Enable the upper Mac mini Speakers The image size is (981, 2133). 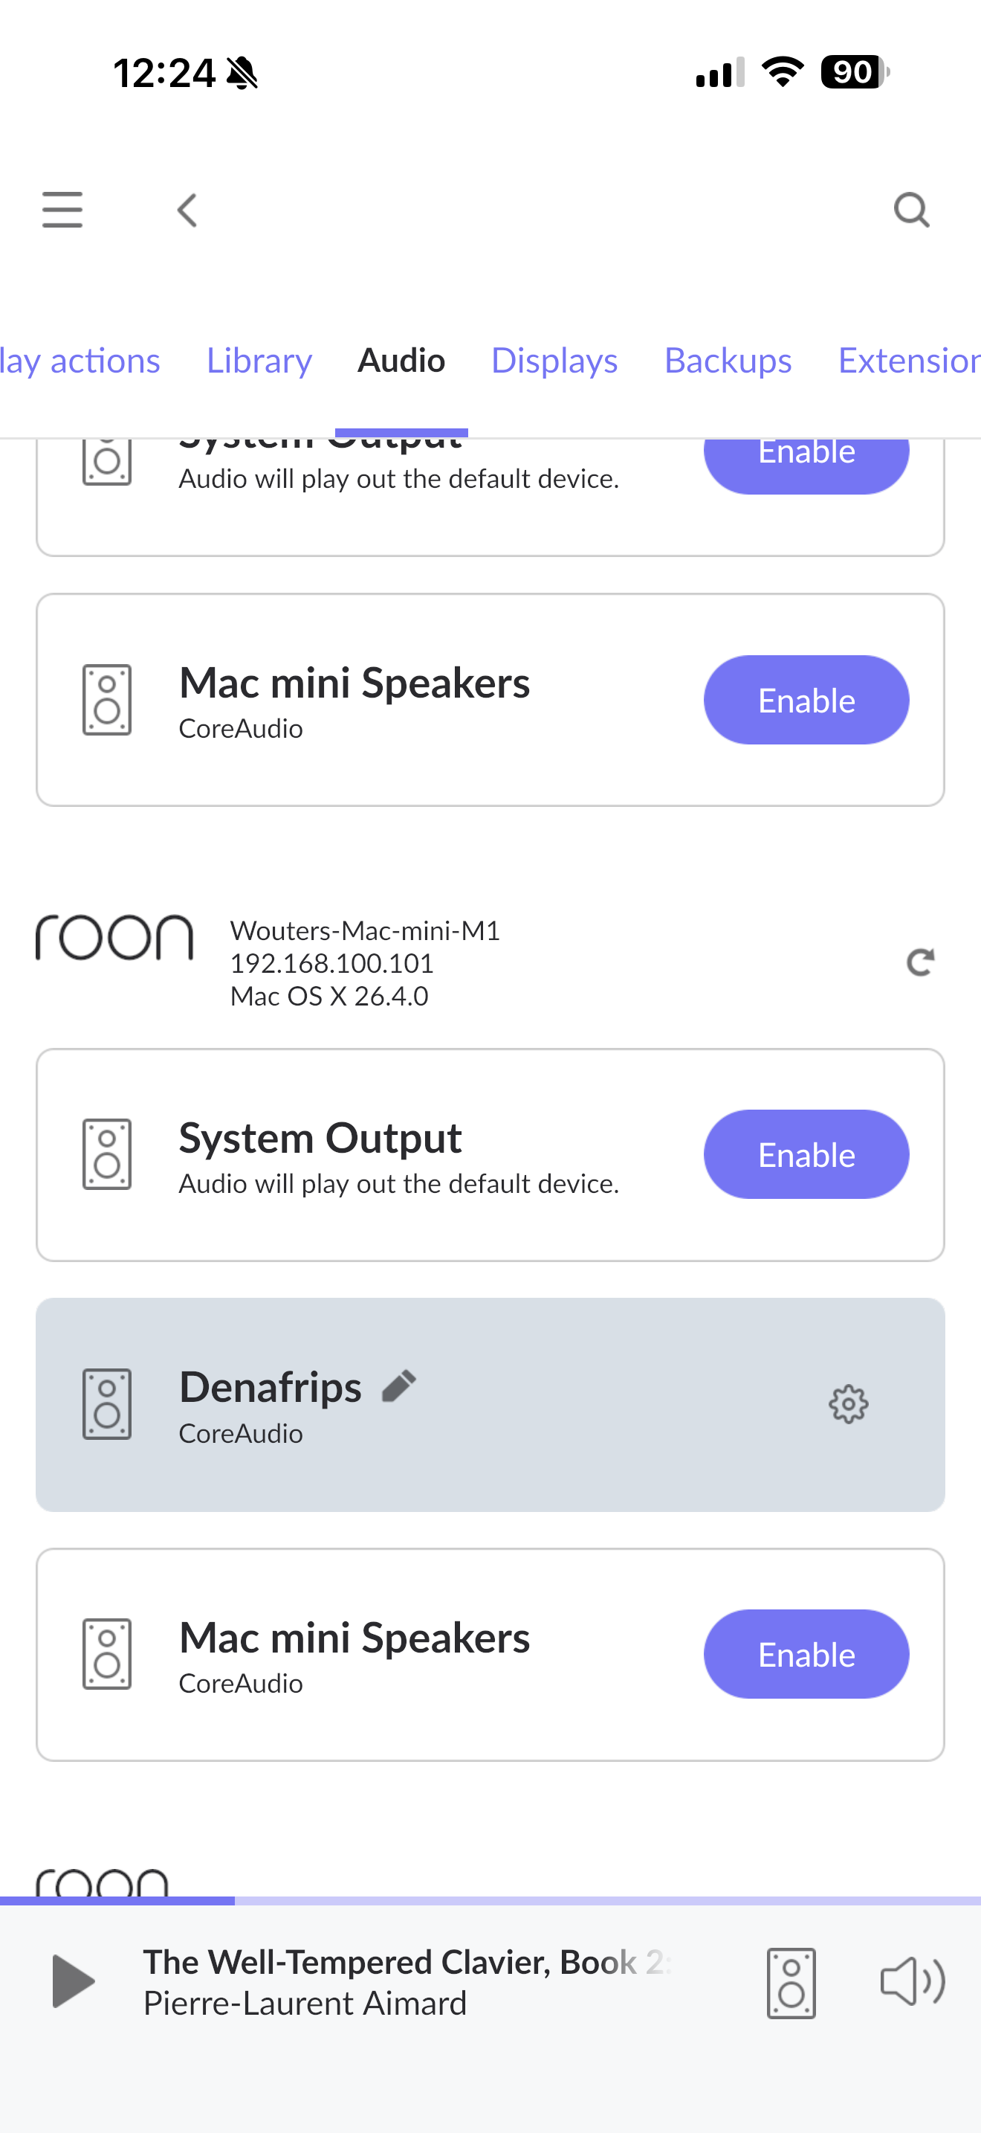(x=806, y=701)
